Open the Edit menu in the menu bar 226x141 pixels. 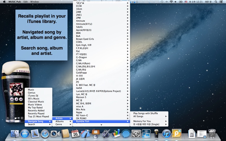pyautogui.click(x=25, y=2)
